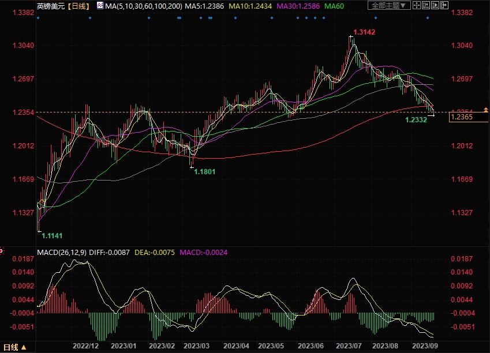Click the orange alert arrow near 1.2365
490x353 pixels.
pyautogui.click(x=485, y=110)
